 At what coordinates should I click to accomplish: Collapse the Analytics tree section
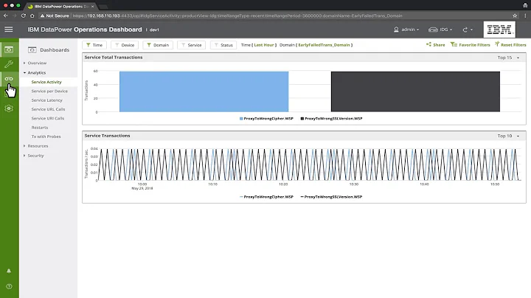point(24,72)
